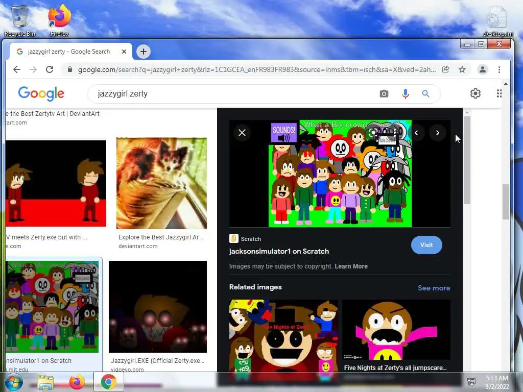Click the address bar URL
523x392 pixels.
tap(257, 69)
